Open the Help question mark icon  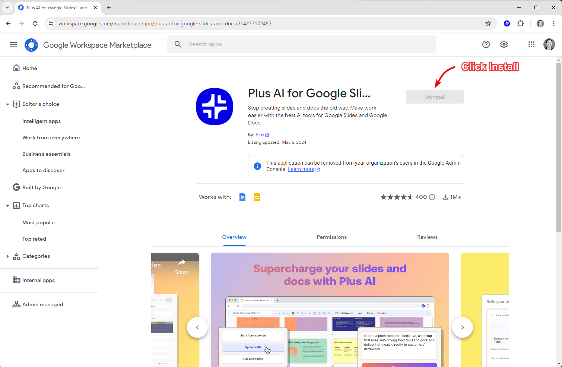486,45
